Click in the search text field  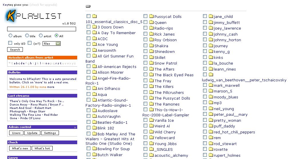[x=41, y=29]
